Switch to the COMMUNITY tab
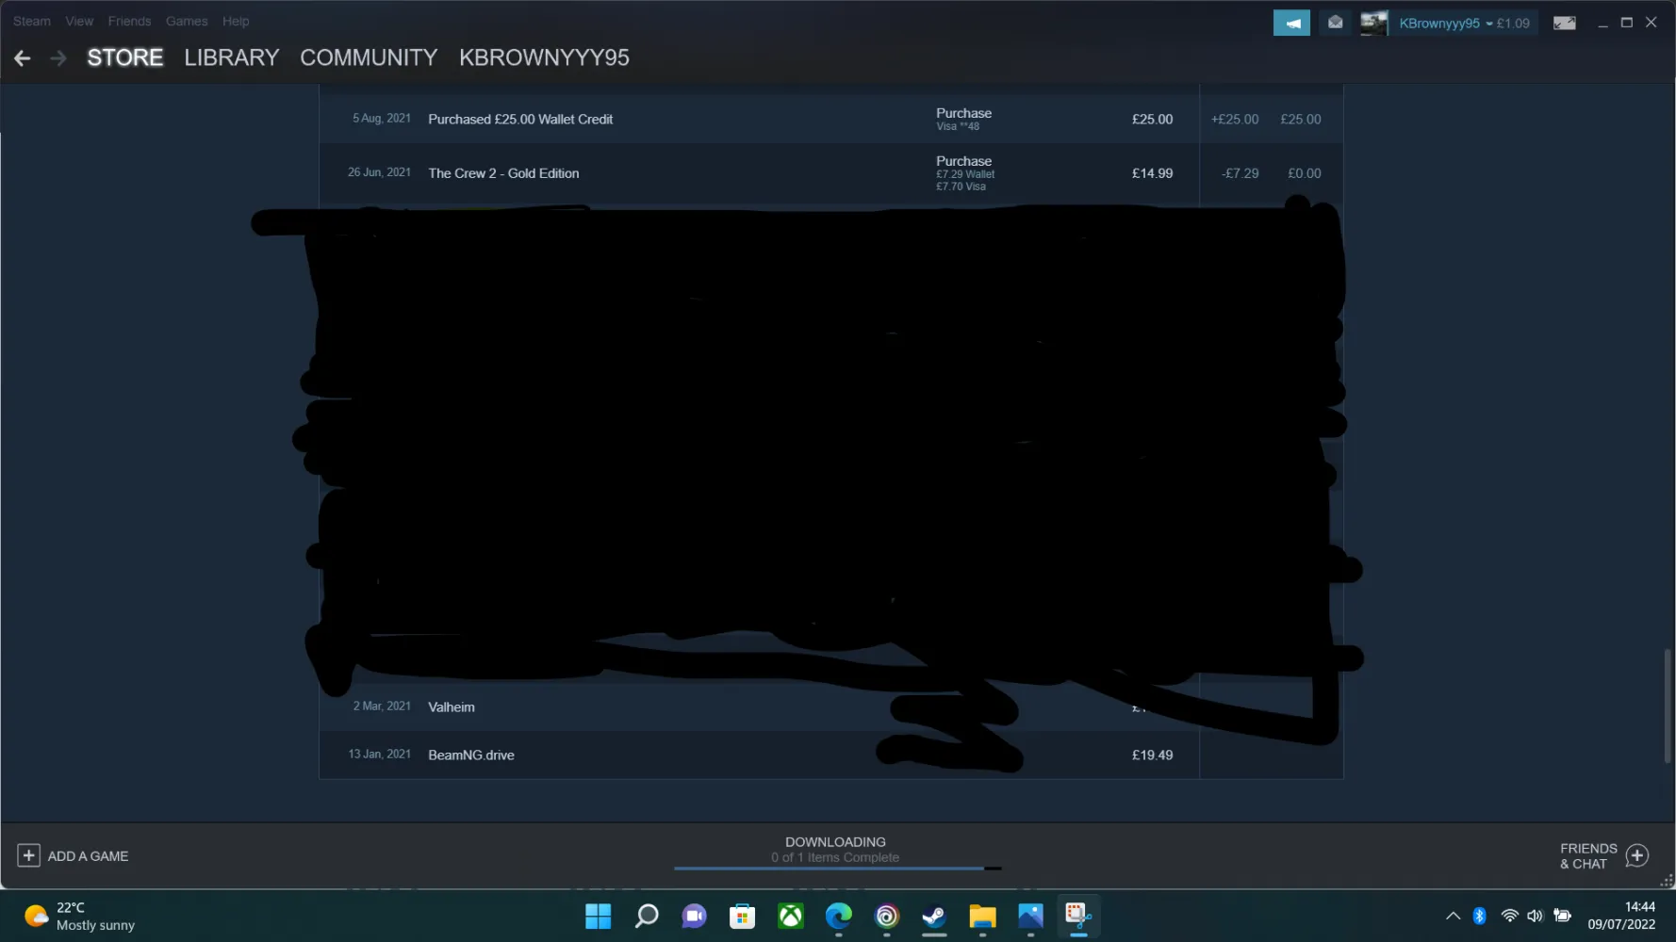The image size is (1676, 942). [369, 57]
